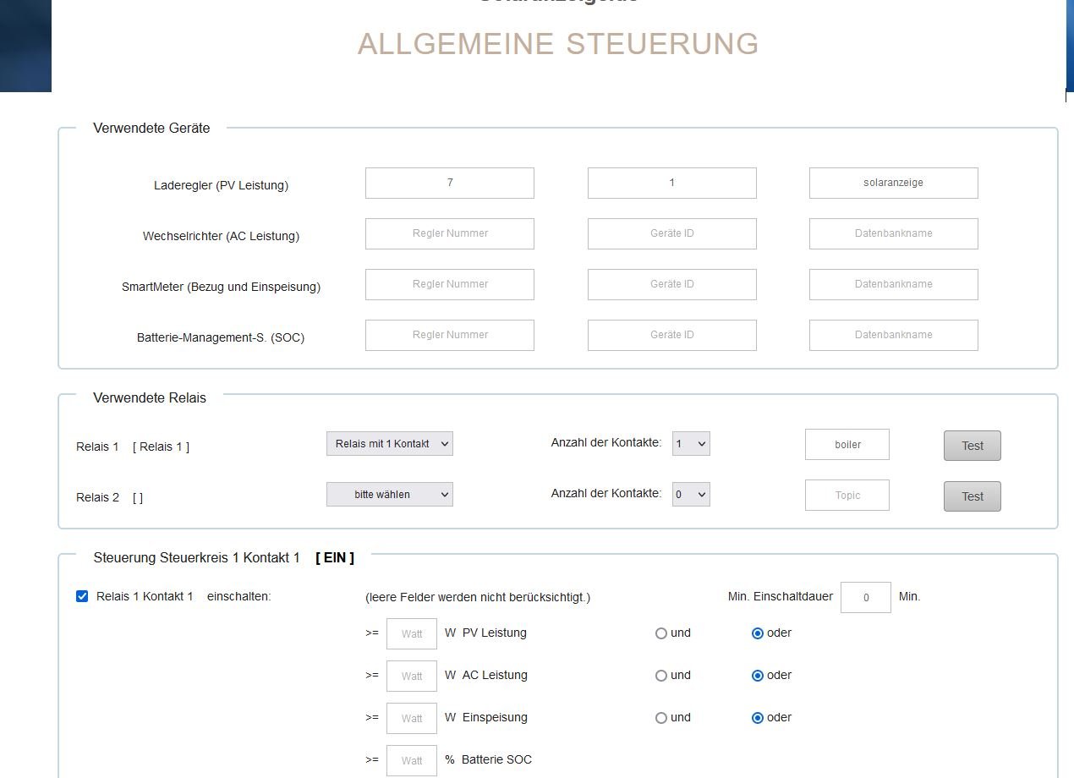Expand Anzahl der Kontakte for Relais 2
Viewport: 1074px width, 778px height.
690,495
